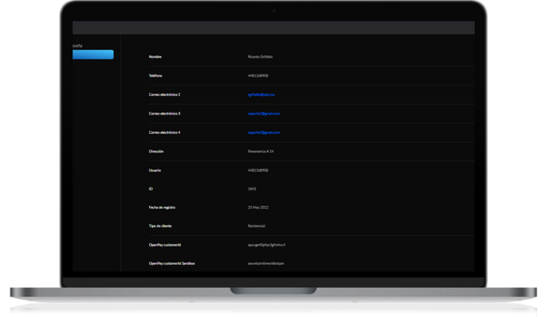Select the "Nombre" field label
The width and height of the screenshot is (547, 317).
click(x=155, y=56)
